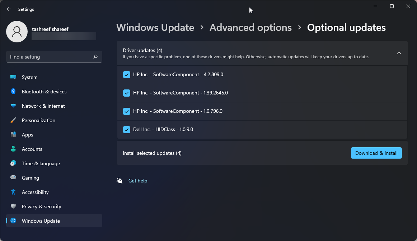Open Gaming settings

tap(30, 177)
